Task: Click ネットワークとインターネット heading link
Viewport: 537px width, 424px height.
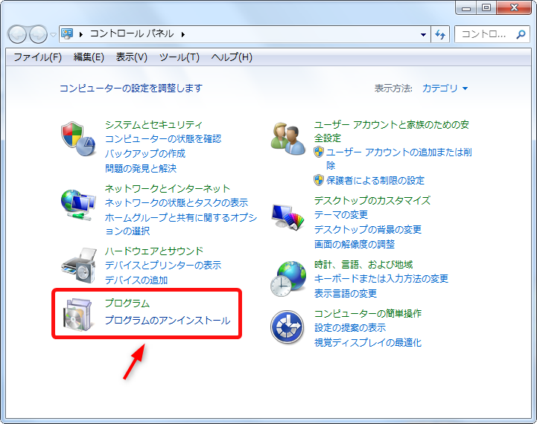Action: pyautogui.click(x=167, y=188)
